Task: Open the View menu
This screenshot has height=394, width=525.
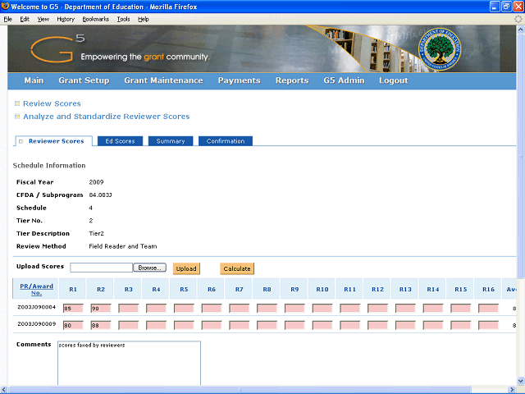Action: coord(43,19)
